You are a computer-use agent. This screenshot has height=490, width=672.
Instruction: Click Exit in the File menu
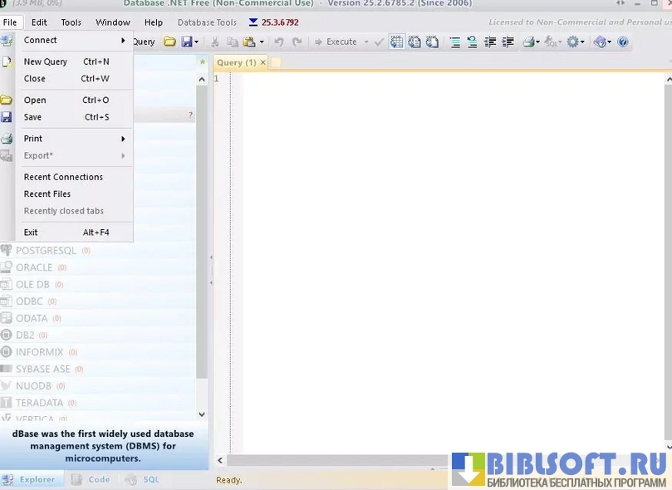click(x=31, y=233)
